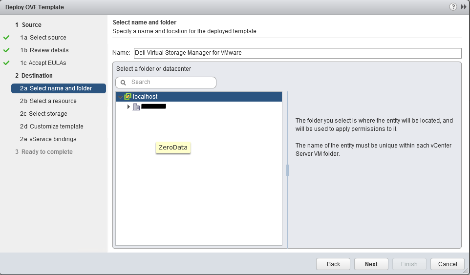Click the magnifier icon in Search box
The image size is (470, 275).
(123, 83)
